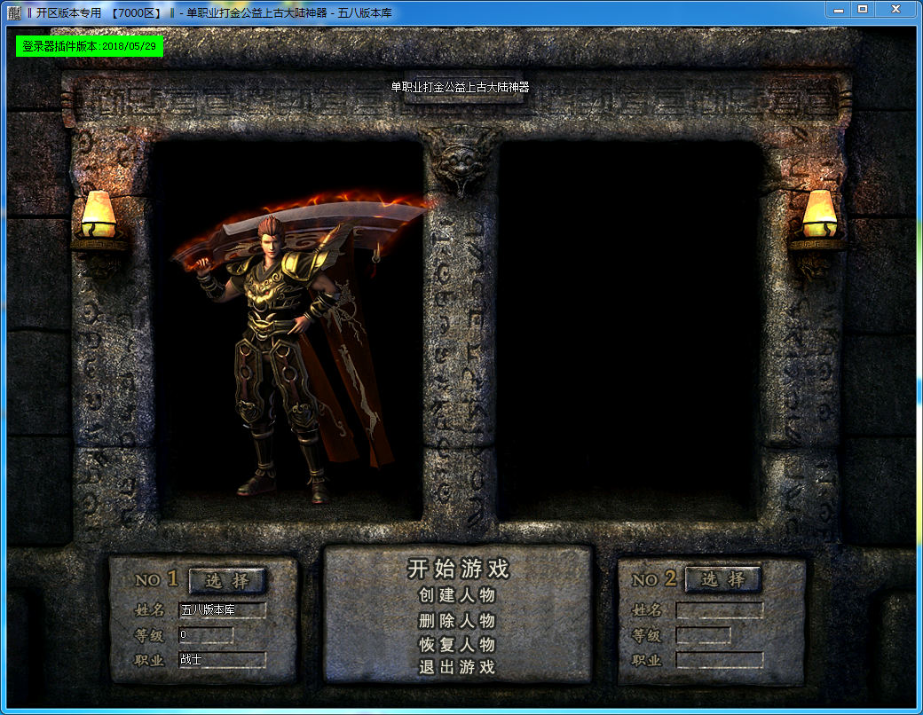The image size is (923, 715).
Task: Click 恢复人物 to restore character
Action: coord(457,644)
